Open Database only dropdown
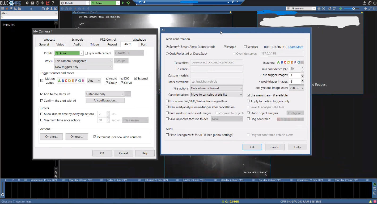This screenshot has width=377, height=204. 105,94
